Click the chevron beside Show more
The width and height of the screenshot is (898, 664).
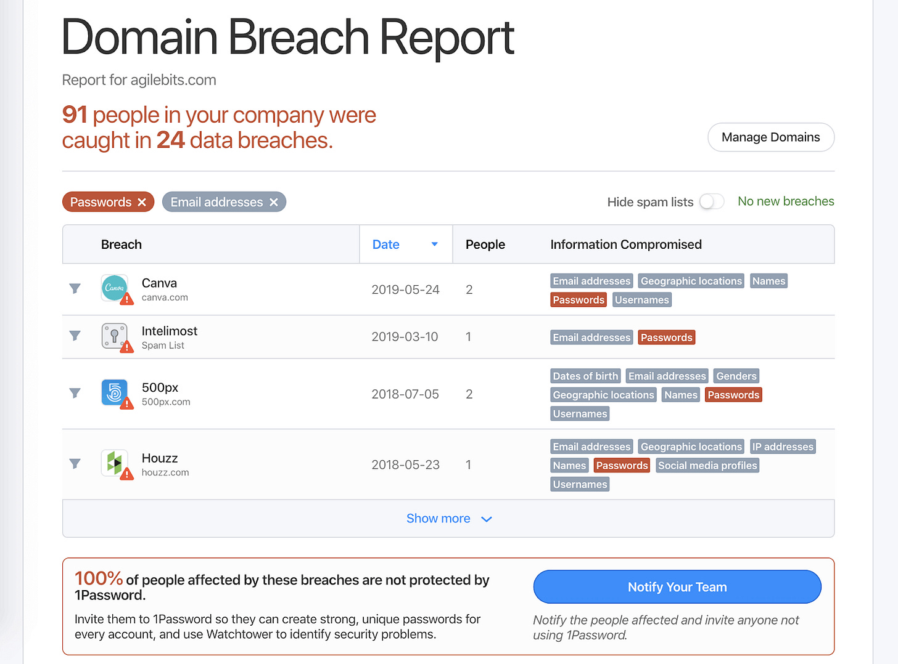(x=486, y=519)
